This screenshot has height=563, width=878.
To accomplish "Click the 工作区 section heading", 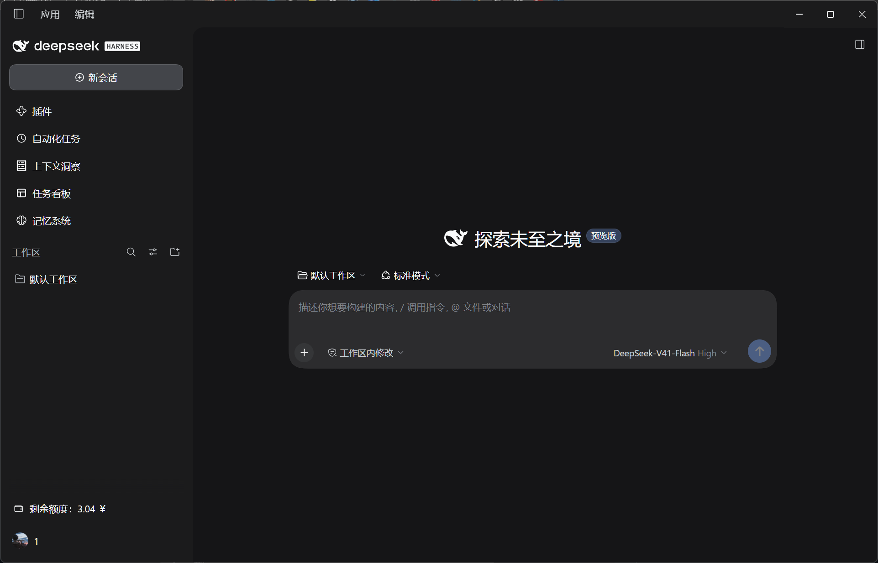I will (26, 252).
